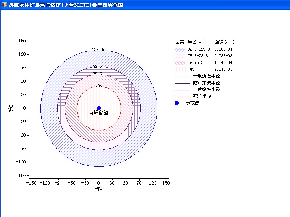Image resolution: width=290 pixels, height=217 pixels.
Task: Click the Y-axis tick label -90
Action: coord(22,149)
